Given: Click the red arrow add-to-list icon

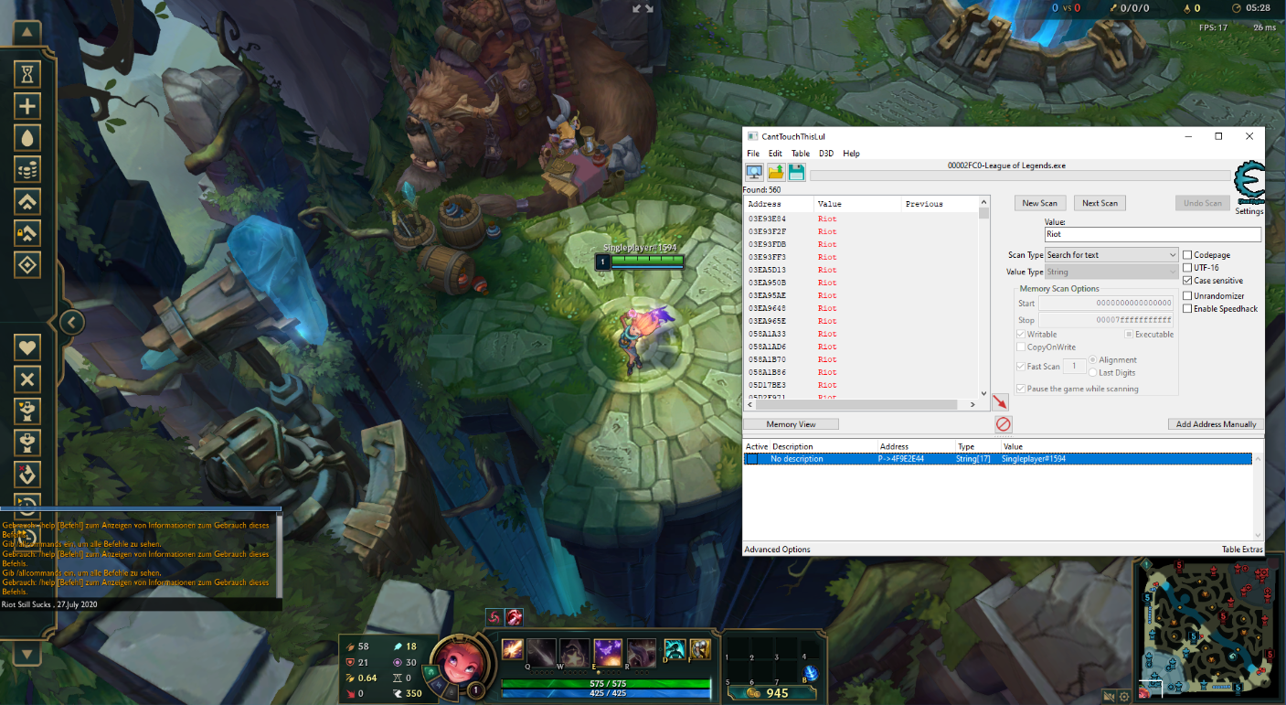Looking at the screenshot, I should click(x=1000, y=402).
